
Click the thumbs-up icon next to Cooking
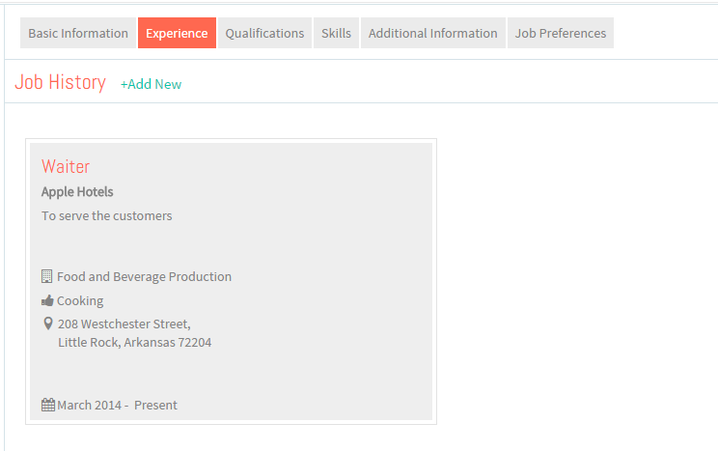(47, 300)
